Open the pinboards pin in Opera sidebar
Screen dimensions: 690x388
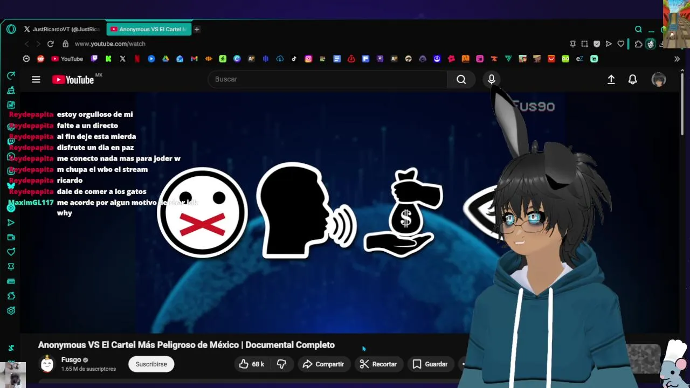tap(11, 267)
